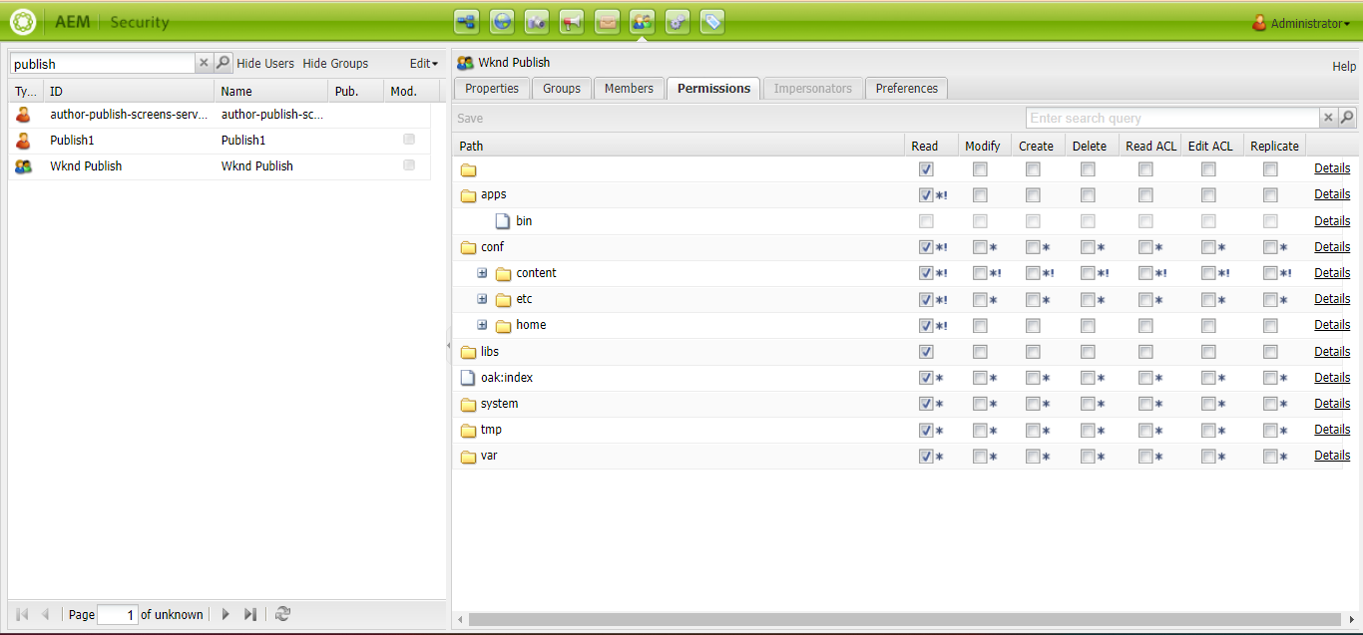Toggle Read checkbox for system
Image resolution: width=1363 pixels, height=635 pixels.
click(926, 404)
